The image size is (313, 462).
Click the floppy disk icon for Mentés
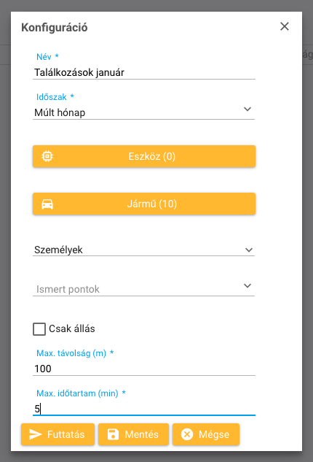click(113, 434)
